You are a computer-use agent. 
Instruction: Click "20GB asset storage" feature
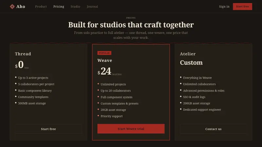click(x=113, y=110)
